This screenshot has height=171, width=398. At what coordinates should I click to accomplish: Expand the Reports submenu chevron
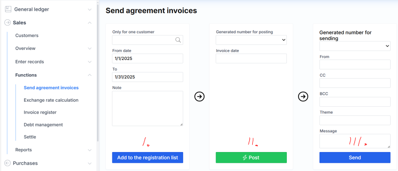coord(90,150)
